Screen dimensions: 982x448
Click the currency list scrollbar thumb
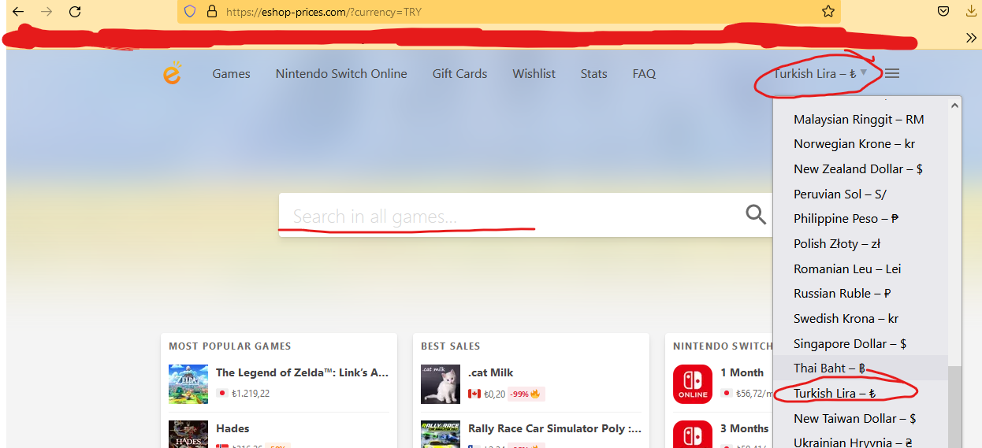tap(955, 407)
